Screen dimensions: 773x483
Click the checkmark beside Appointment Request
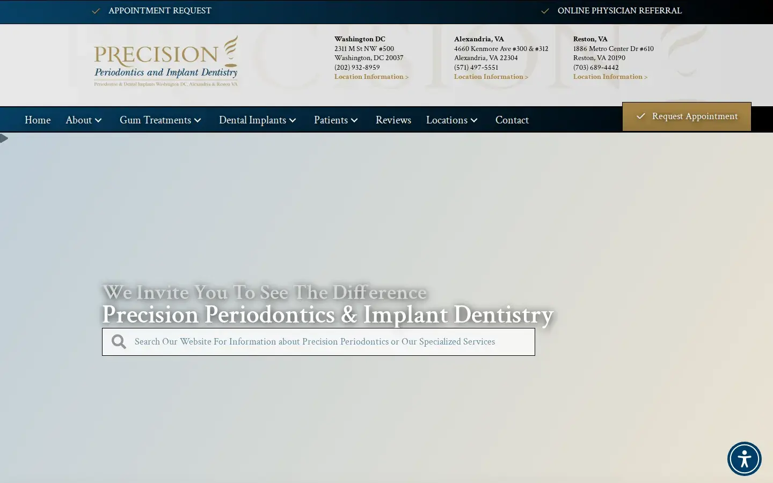pos(96,11)
